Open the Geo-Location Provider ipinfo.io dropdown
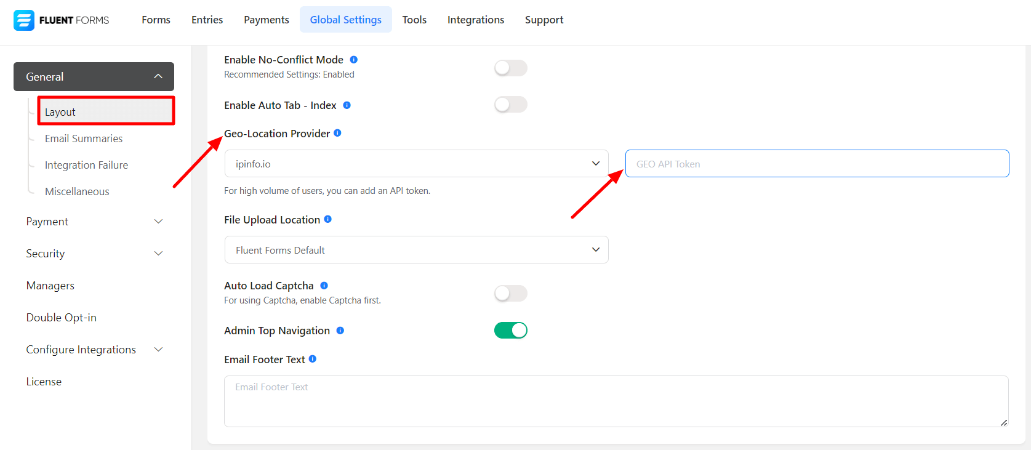This screenshot has height=450, width=1031. point(416,164)
